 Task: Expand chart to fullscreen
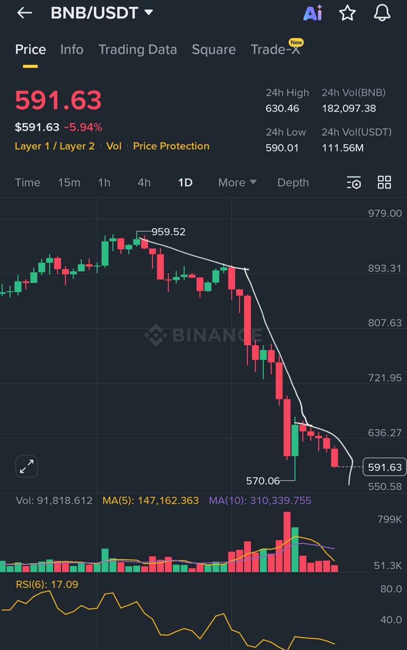27,466
